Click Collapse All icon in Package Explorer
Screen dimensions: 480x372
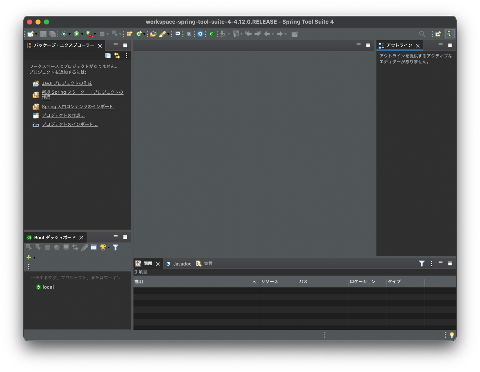[x=108, y=56]
